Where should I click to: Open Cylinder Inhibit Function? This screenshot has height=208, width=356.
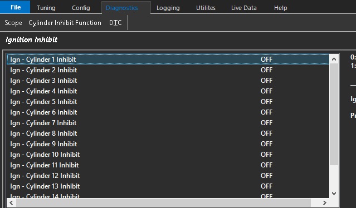pos(65,23)
